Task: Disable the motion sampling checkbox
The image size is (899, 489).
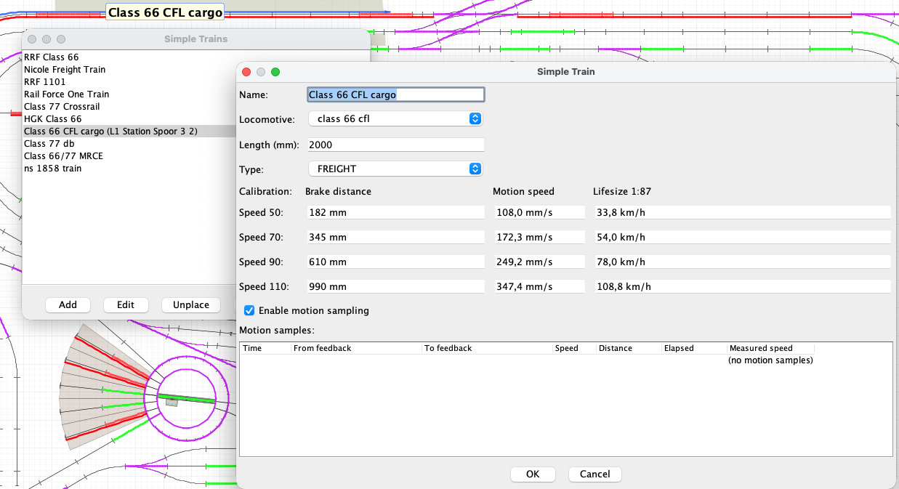Action: tap(249, 310)
